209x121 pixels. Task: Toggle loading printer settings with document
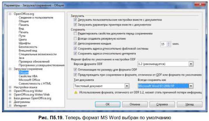75,24
